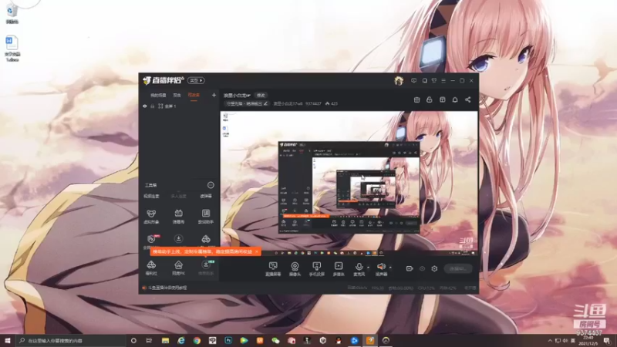This screenshot has width=617, height=347.
Task: Select the 全屏 1 source row
Action: [179, 106]
